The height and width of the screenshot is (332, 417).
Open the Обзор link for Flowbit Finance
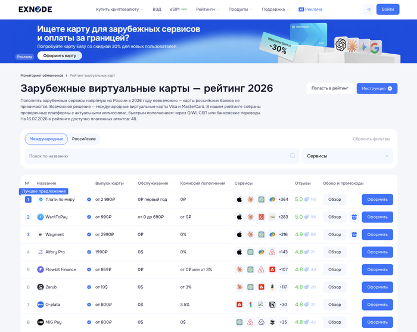click(335, 269)
